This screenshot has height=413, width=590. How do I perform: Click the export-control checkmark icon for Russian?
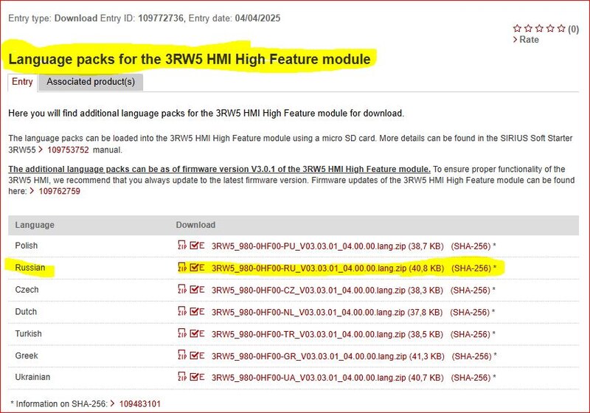click(197, 268)
